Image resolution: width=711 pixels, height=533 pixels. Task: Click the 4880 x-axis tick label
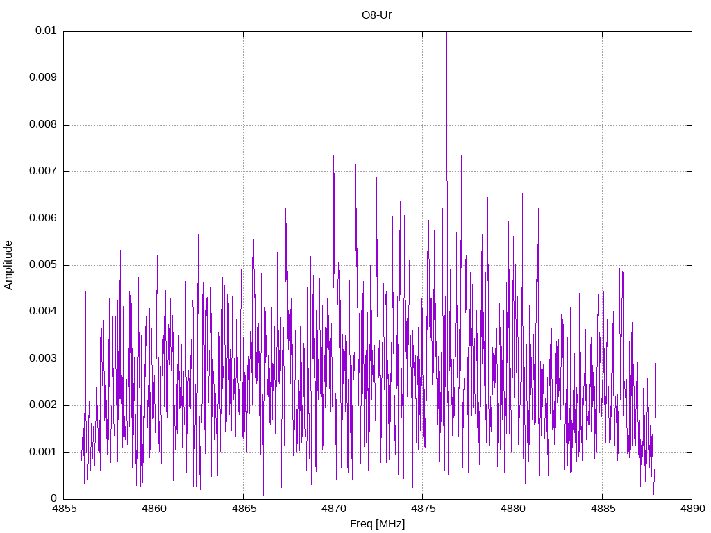point(513,509)
